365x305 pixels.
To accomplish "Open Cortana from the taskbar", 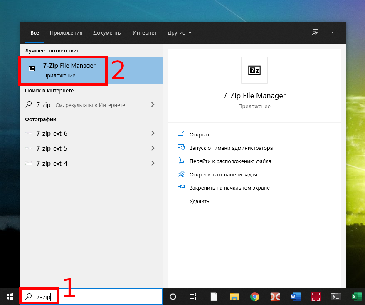I will click(x=173, y=297).
